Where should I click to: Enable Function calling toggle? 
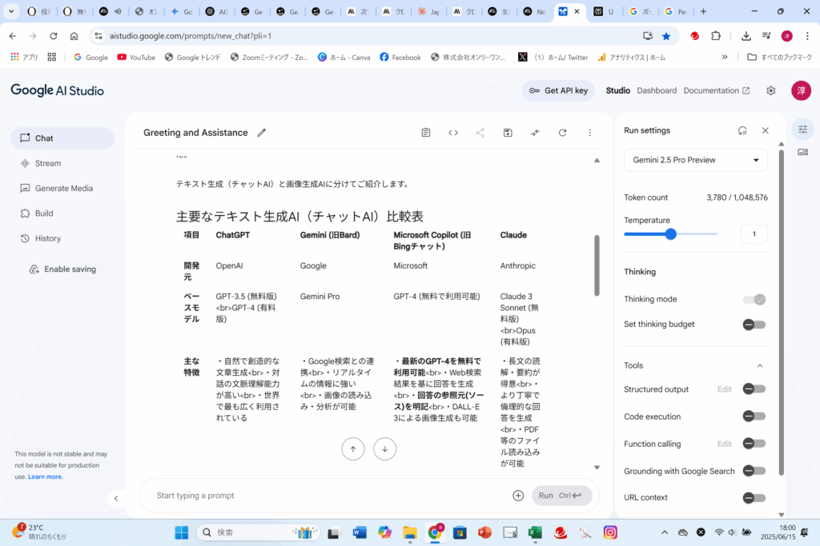click(754, 444)
